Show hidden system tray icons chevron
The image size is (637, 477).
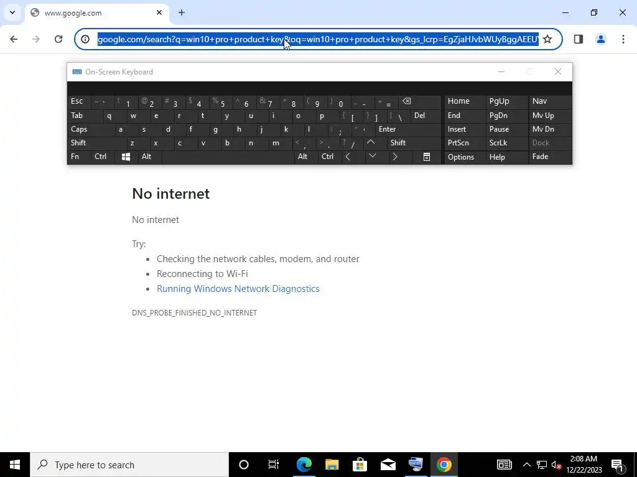(x=526, y=465)
